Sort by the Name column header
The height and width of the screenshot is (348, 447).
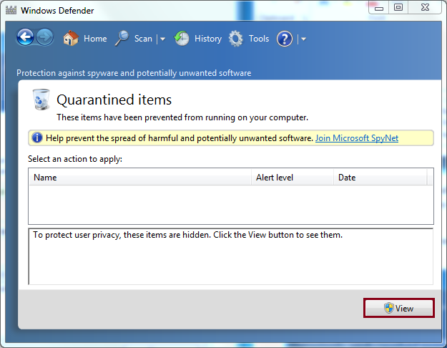coord(140,178)
